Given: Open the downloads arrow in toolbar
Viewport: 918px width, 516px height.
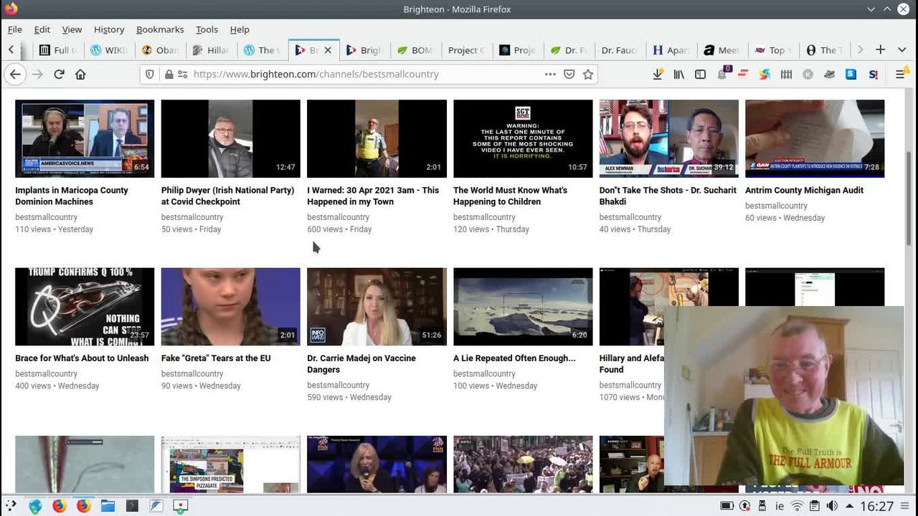Looking at the screenshot, I should [x=658, y=74].
